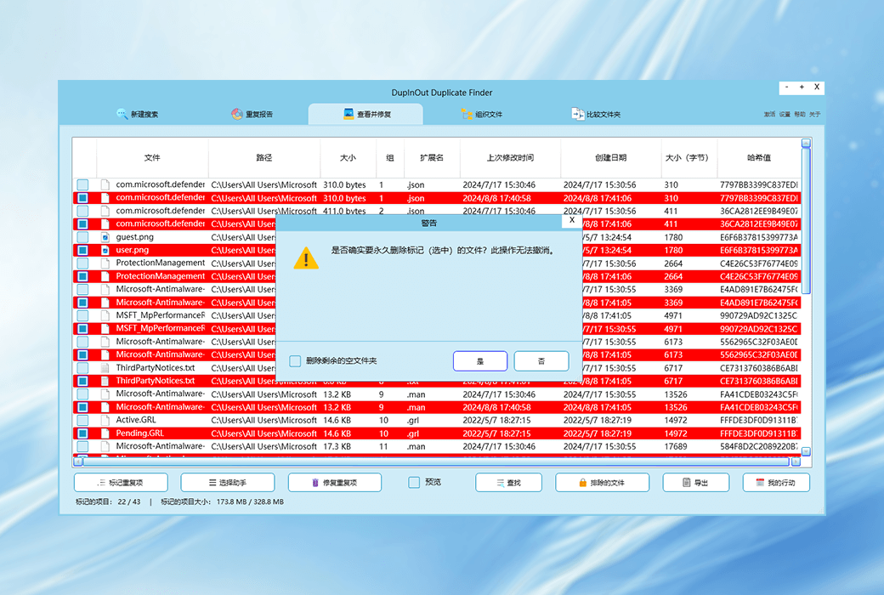Click hash value FFFDE3DF0D91311B in Active.GRL row
This screenshot has width=884, height=595.
[x=759, y=420]
